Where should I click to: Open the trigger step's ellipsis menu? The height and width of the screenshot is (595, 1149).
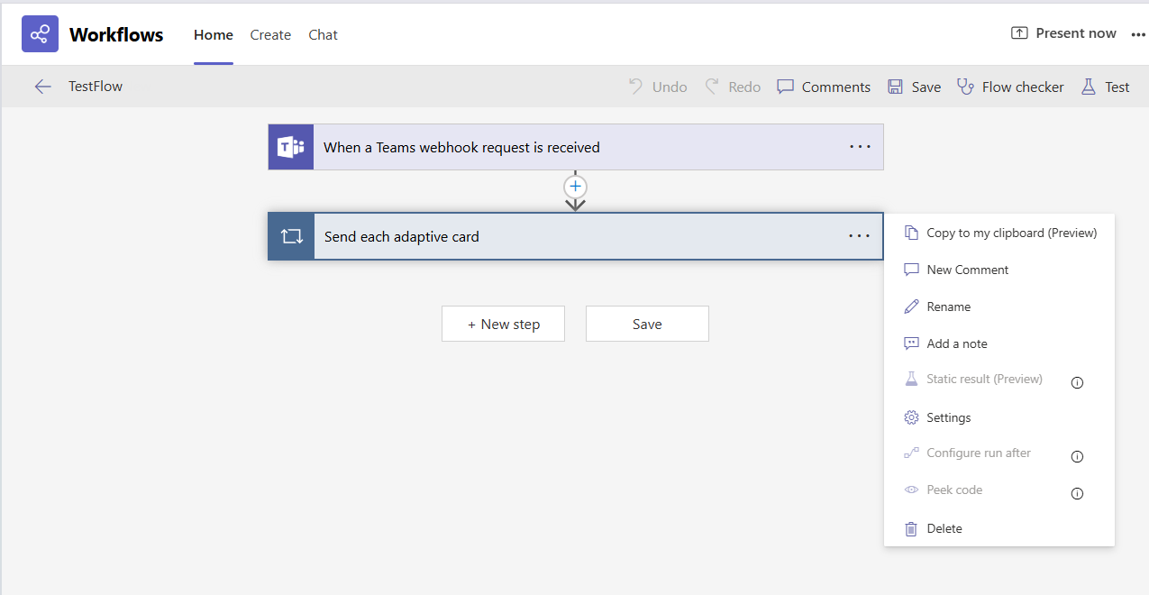(x=860, y=147)
